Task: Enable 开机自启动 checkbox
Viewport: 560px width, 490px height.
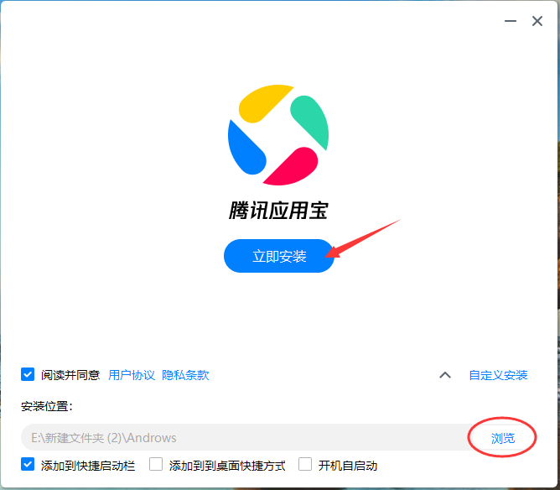Action: (305, 464)
